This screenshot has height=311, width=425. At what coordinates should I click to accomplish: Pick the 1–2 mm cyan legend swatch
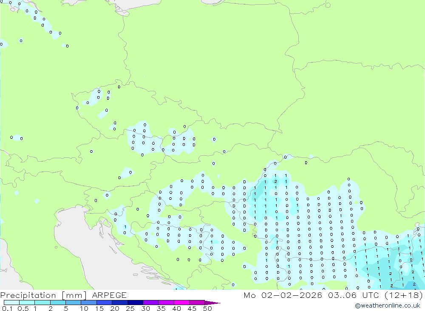42,303
